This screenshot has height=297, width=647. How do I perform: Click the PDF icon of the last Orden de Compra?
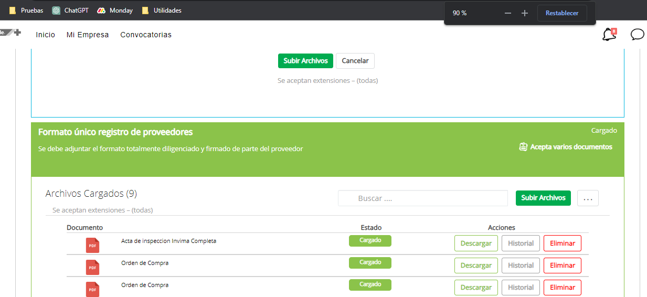[x=92, y=289]
